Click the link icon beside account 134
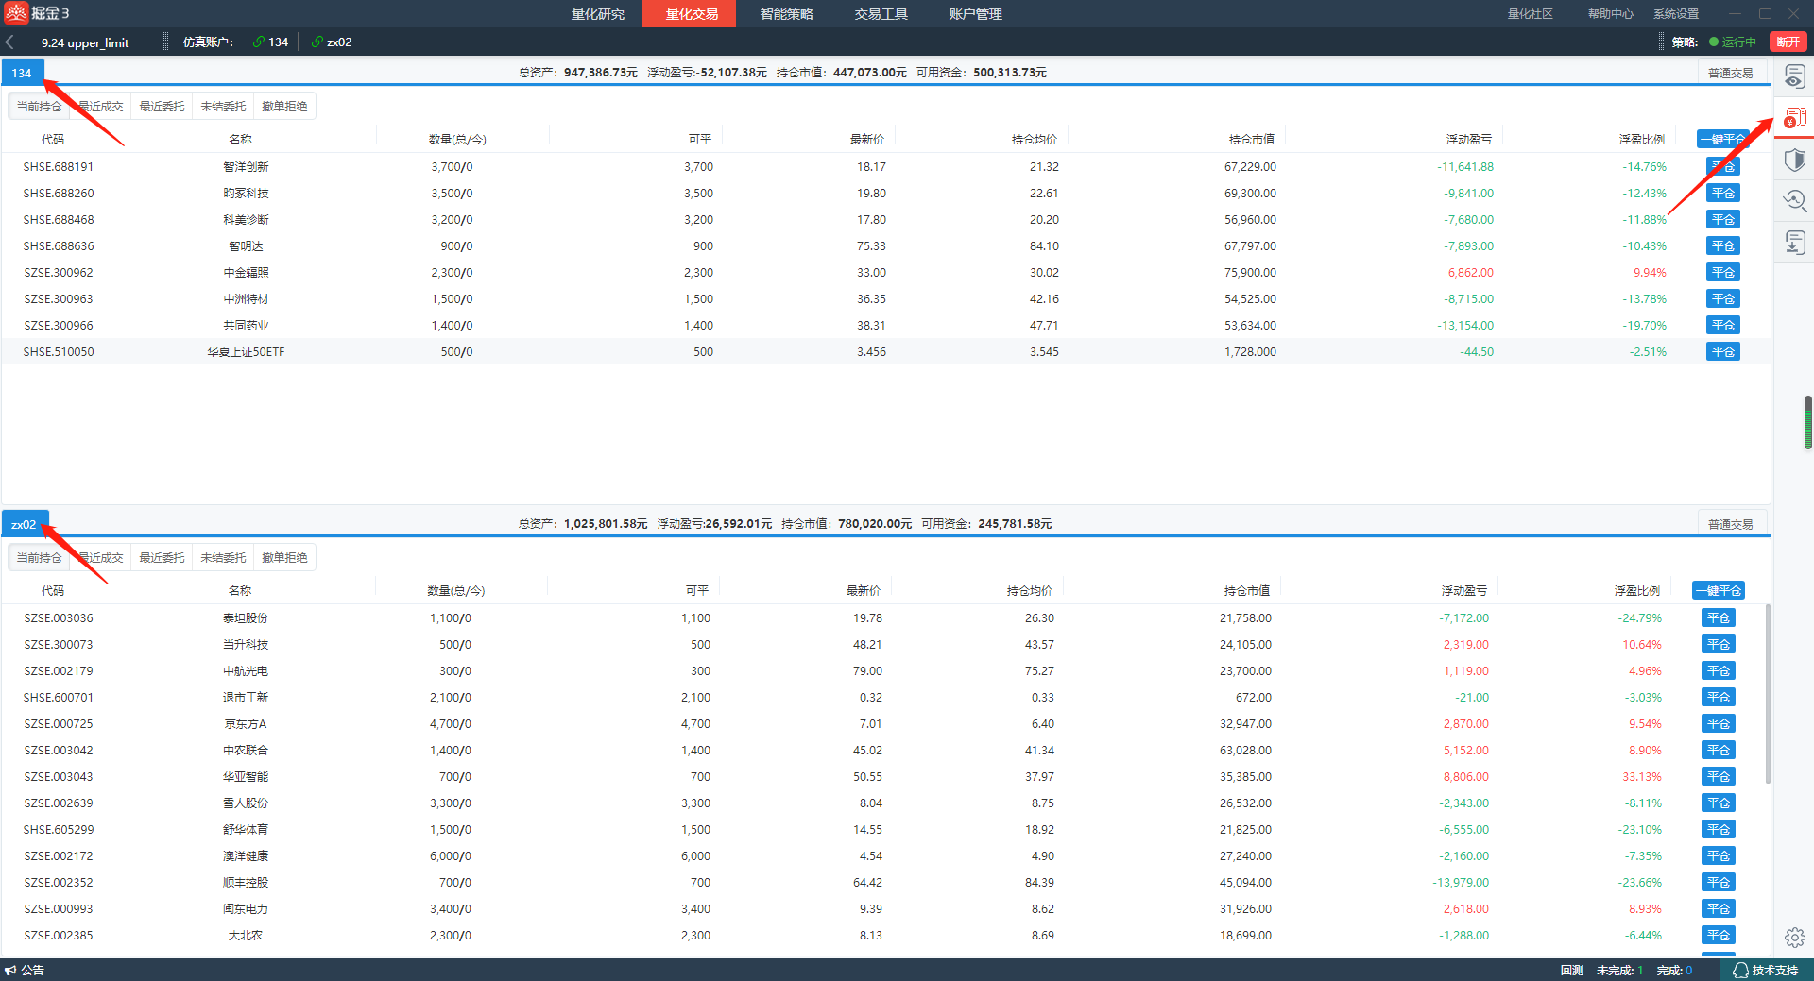 [258, 42]
